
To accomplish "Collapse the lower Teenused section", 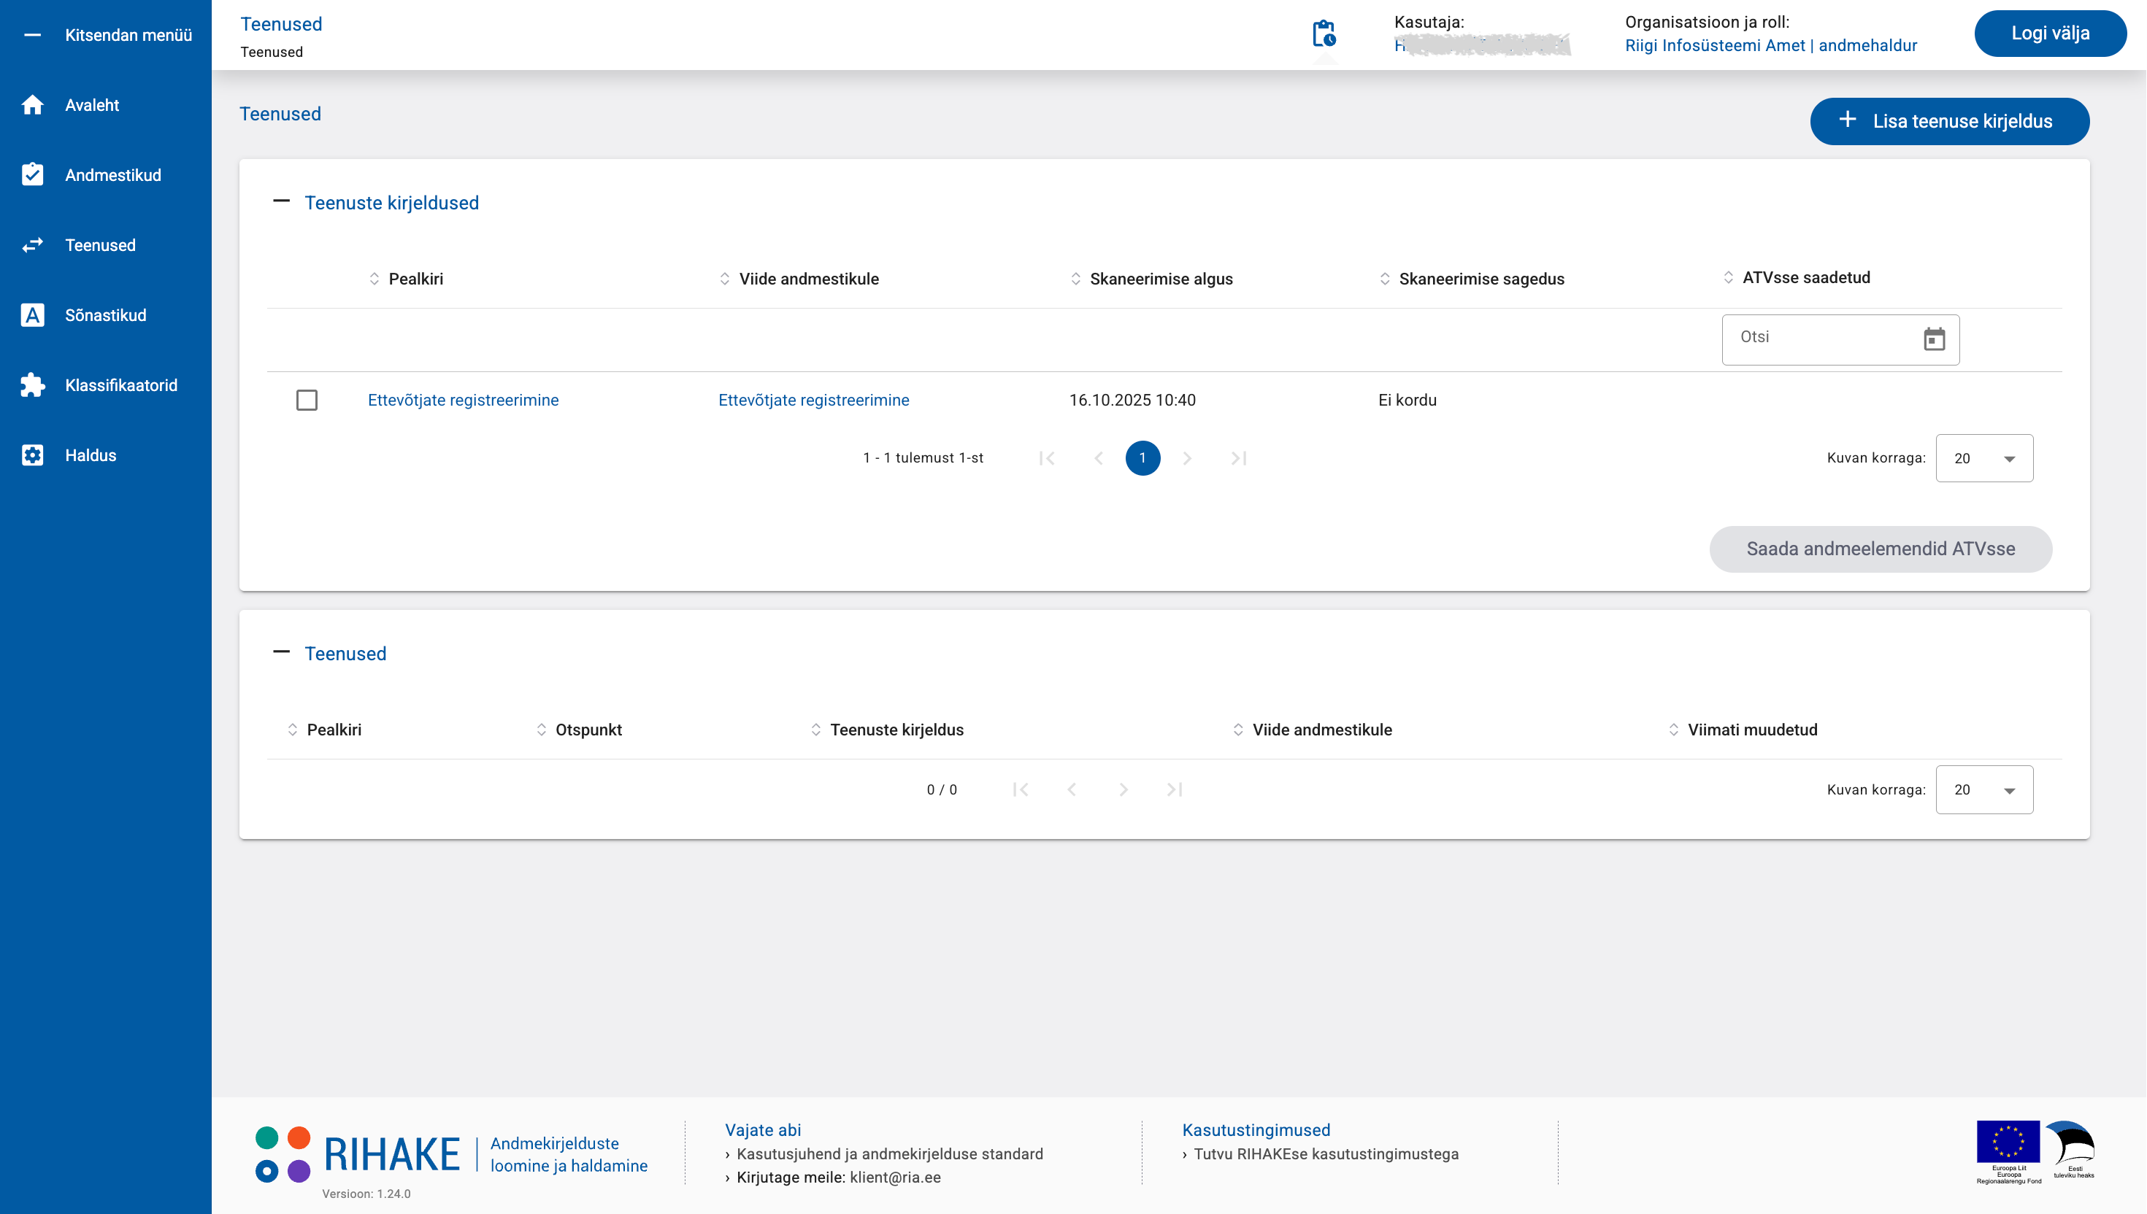I will (281, 653).
